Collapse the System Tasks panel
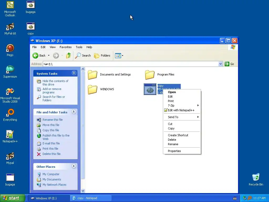Viewport: 269px width, 202px height. click(74, 73)
